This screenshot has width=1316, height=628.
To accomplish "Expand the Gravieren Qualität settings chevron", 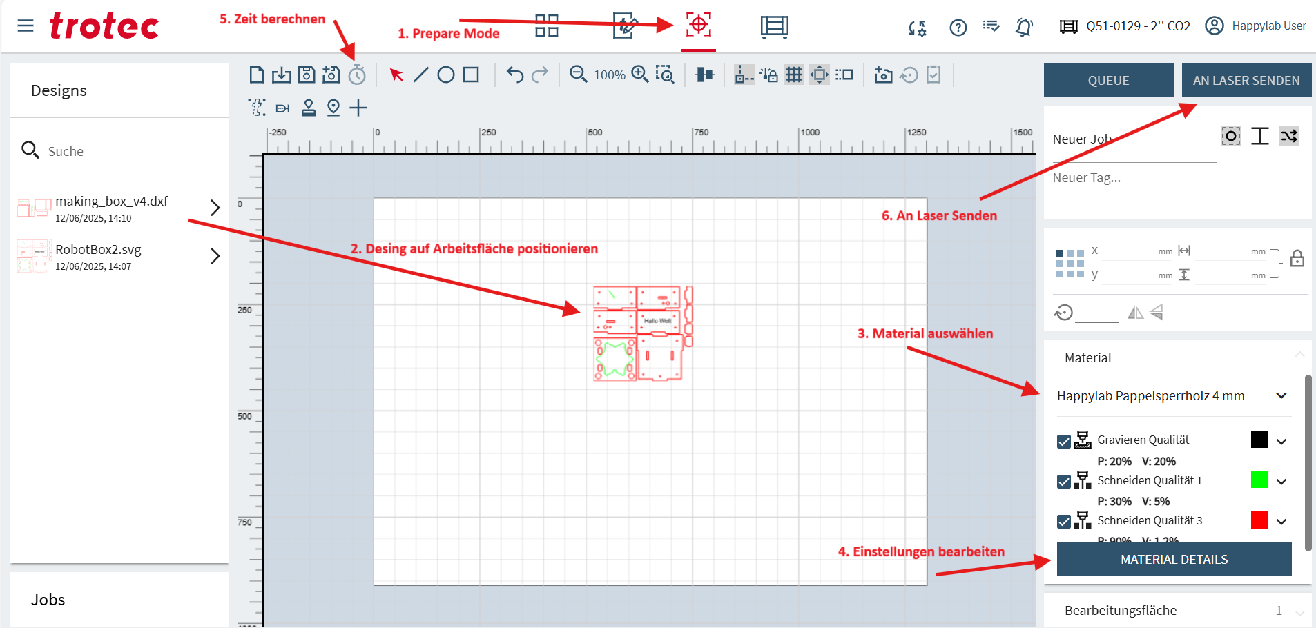I will coord(1281,442).
